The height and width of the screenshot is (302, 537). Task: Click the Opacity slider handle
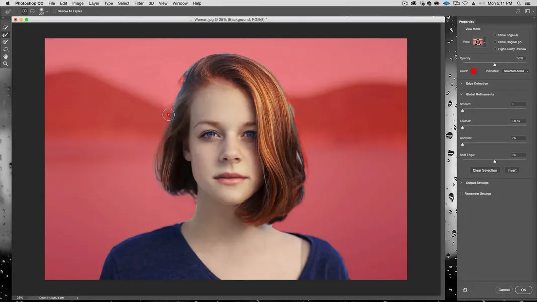[495, 65]
